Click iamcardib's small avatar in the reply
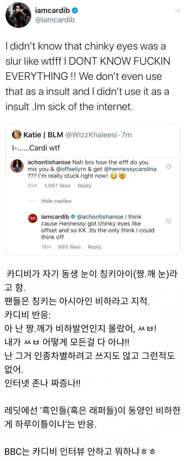 [x=33, y=219]
